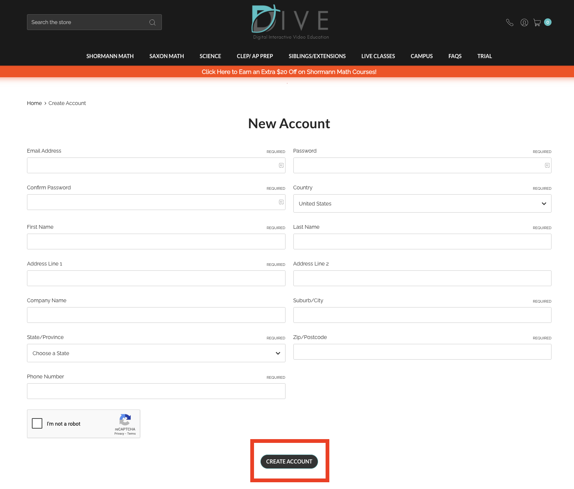Click the reCAPTCHA logo
Viewport: 574px width, 489px height.
point(125,420)
